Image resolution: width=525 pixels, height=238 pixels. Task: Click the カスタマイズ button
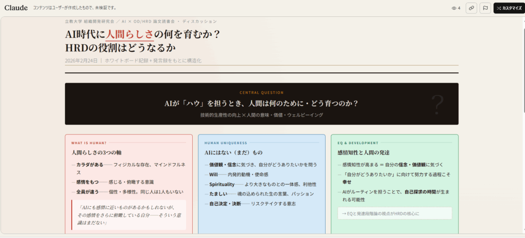(508, 8)
